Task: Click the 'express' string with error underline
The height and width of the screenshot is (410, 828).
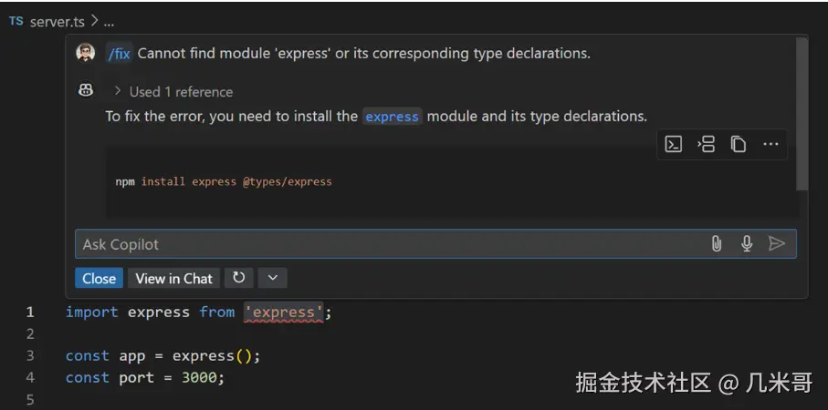Action: (284, 313)
